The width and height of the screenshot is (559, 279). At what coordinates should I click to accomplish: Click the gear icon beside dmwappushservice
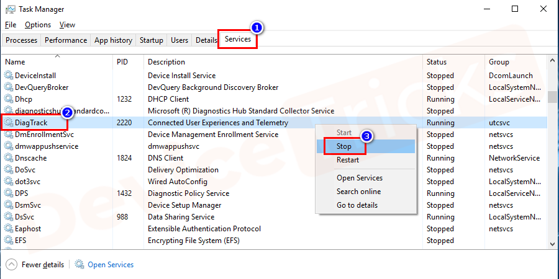8,146
